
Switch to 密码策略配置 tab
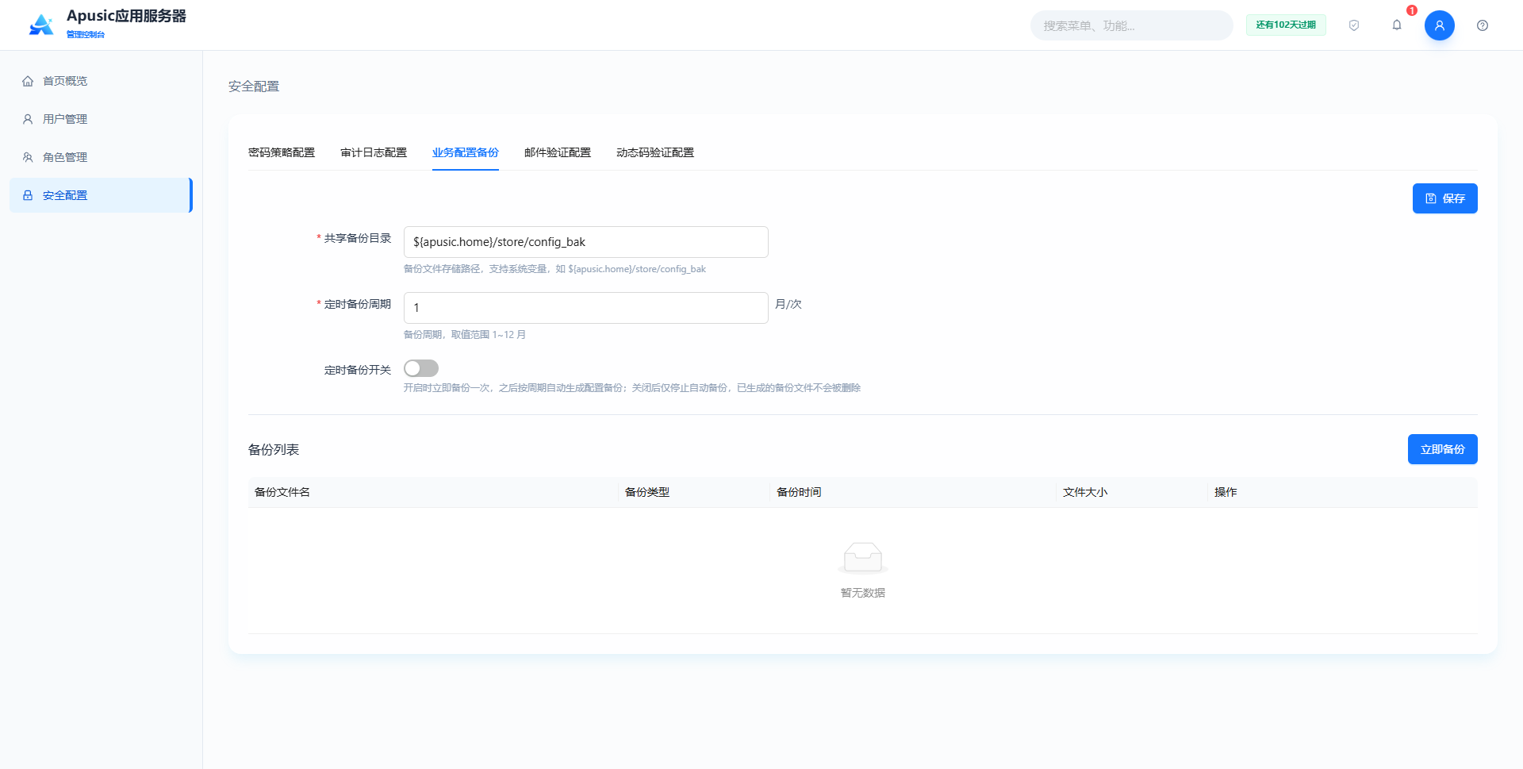(282, 152)
